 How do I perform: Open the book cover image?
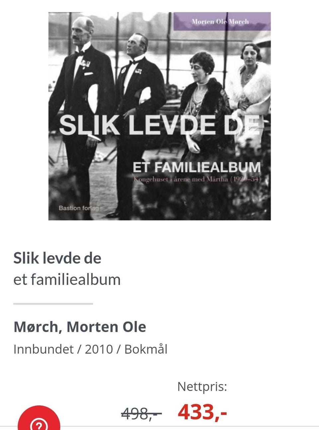click(x=159, y=116)
